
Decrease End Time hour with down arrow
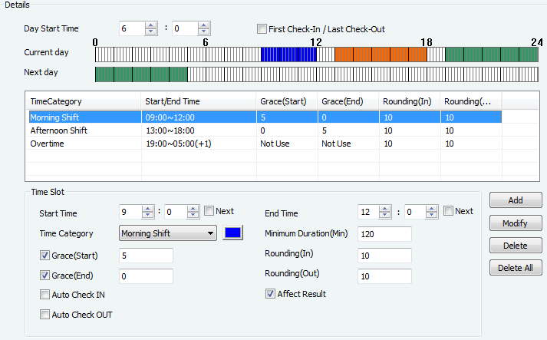385,216
